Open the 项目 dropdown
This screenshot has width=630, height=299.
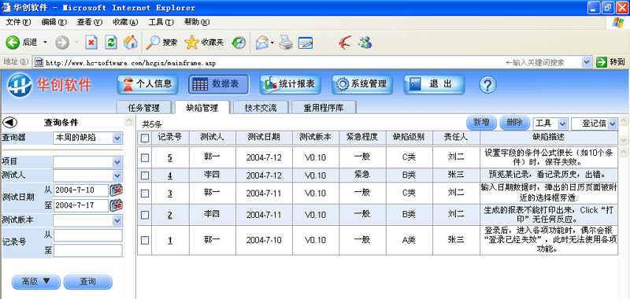[87, 162]
